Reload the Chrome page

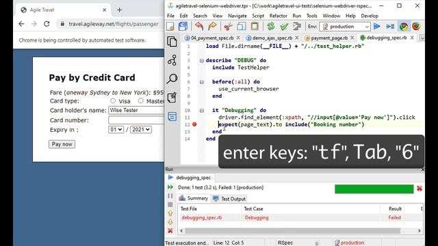(47, 24)
